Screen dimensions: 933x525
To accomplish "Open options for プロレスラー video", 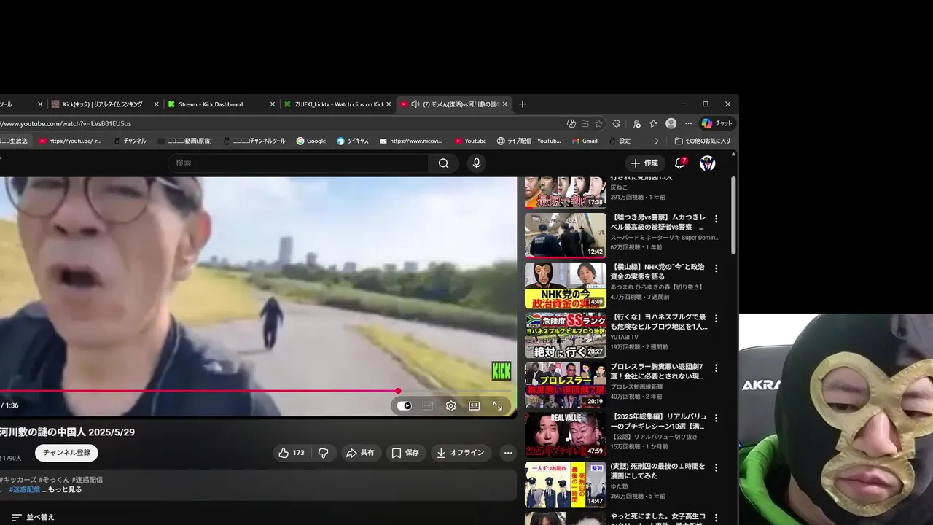I will coord(716,368).
